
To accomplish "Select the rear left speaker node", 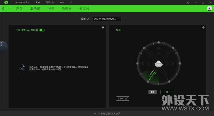I will click(x=148, y=81).
